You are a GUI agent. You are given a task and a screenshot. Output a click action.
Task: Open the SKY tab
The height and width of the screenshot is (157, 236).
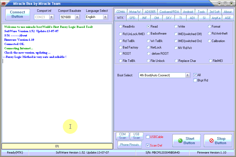pos(168,18)
